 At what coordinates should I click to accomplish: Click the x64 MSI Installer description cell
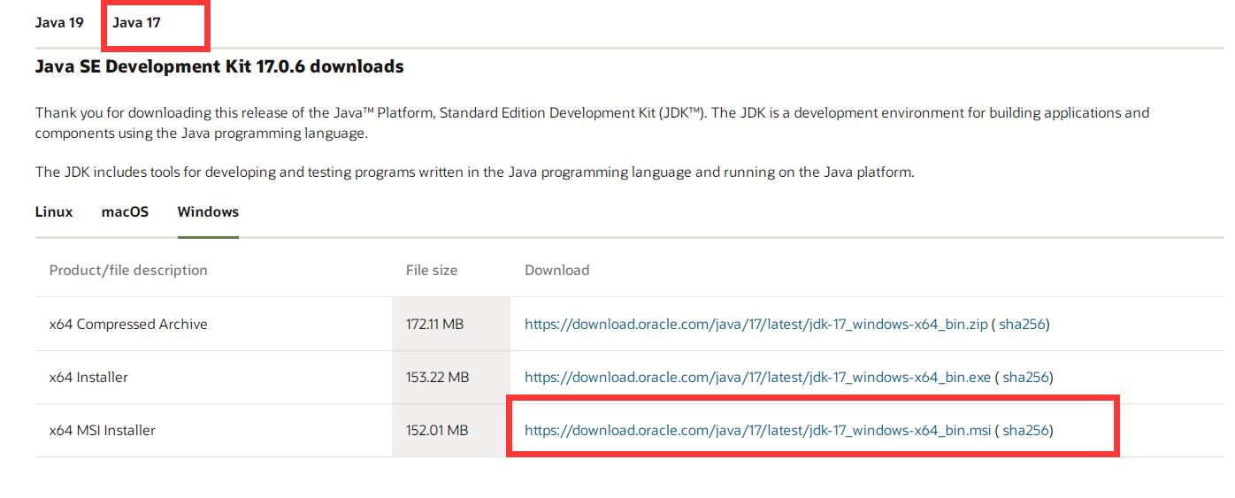pos(213,430)
